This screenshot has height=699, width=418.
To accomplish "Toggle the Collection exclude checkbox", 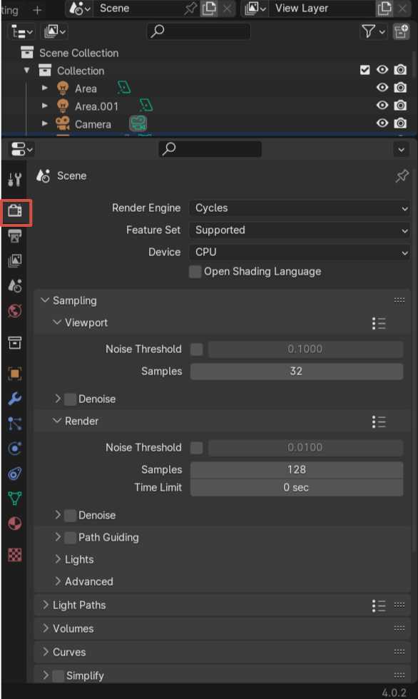I will 365,70.
